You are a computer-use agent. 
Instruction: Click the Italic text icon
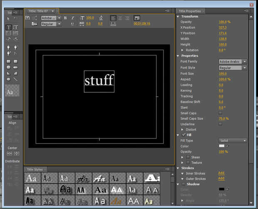(x=72, y=18)
